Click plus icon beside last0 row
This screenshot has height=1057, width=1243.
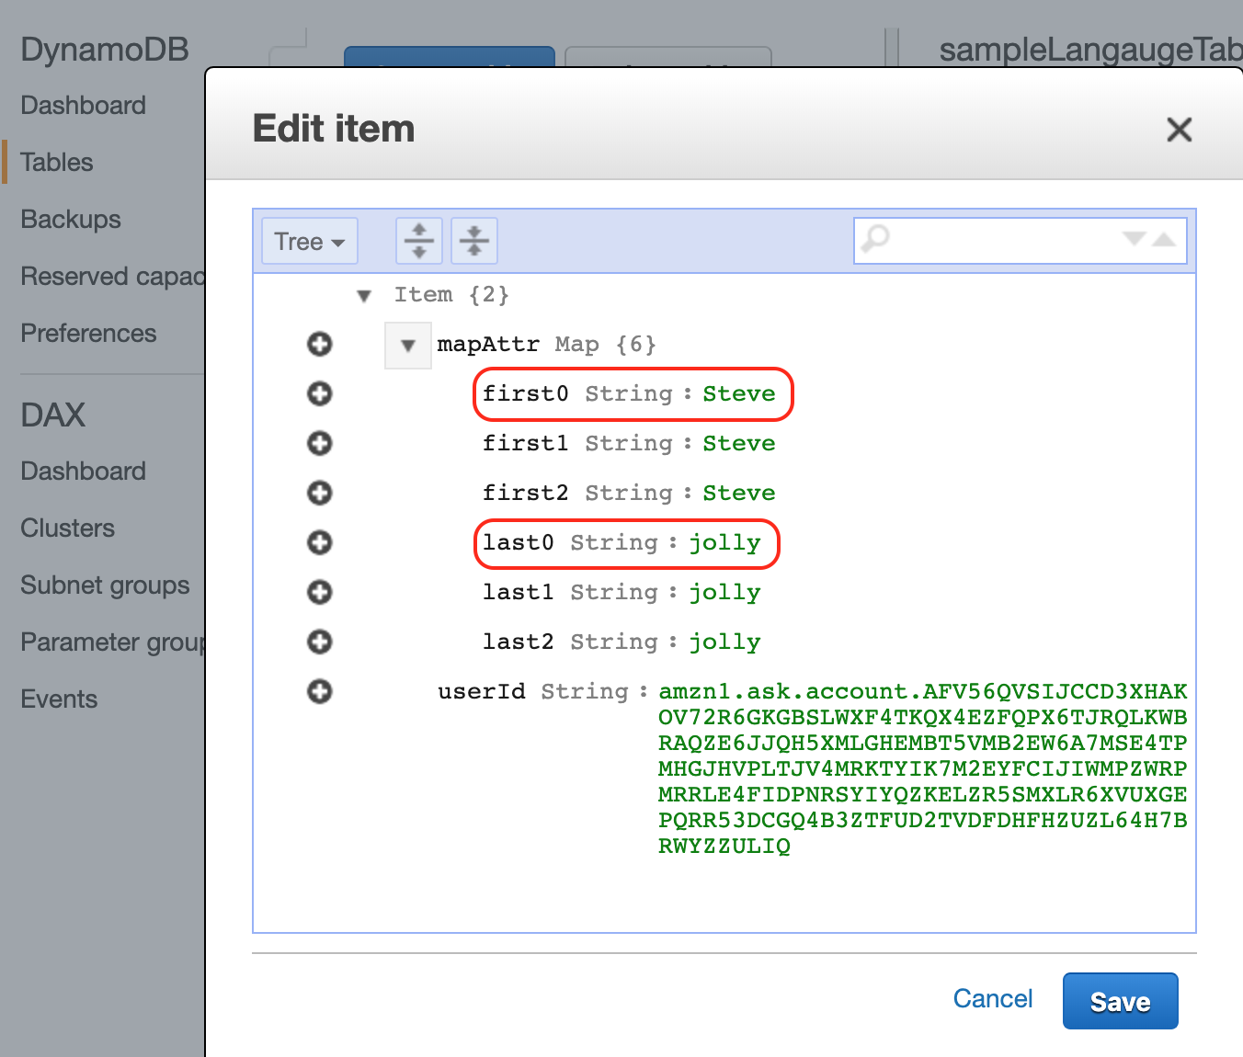click(x=320, y=543)
